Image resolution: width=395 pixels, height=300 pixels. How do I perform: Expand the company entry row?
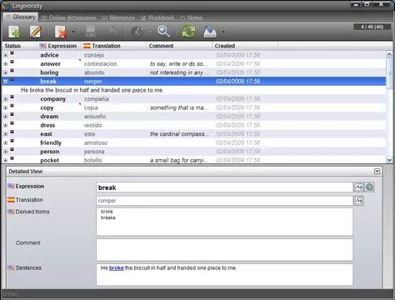[5, 99]
